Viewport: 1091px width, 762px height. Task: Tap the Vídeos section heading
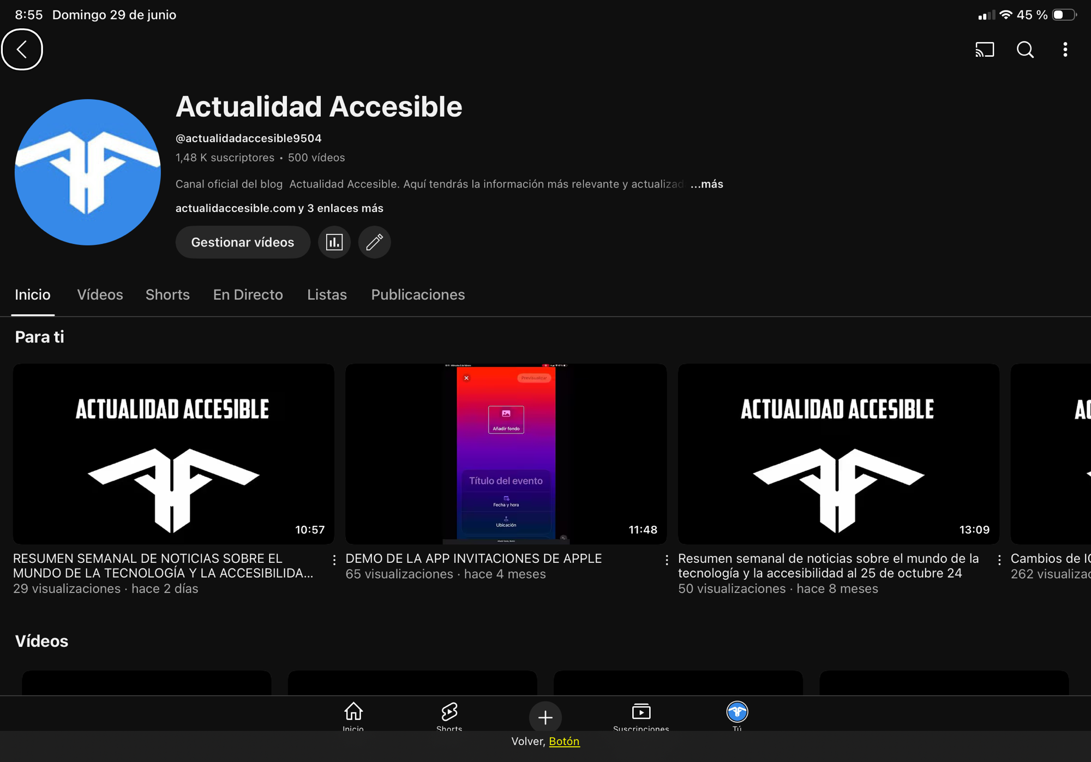tap(41, 641)
